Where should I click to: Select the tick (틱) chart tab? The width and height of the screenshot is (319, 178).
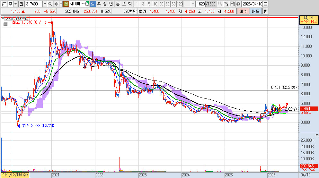coord(129,4)
